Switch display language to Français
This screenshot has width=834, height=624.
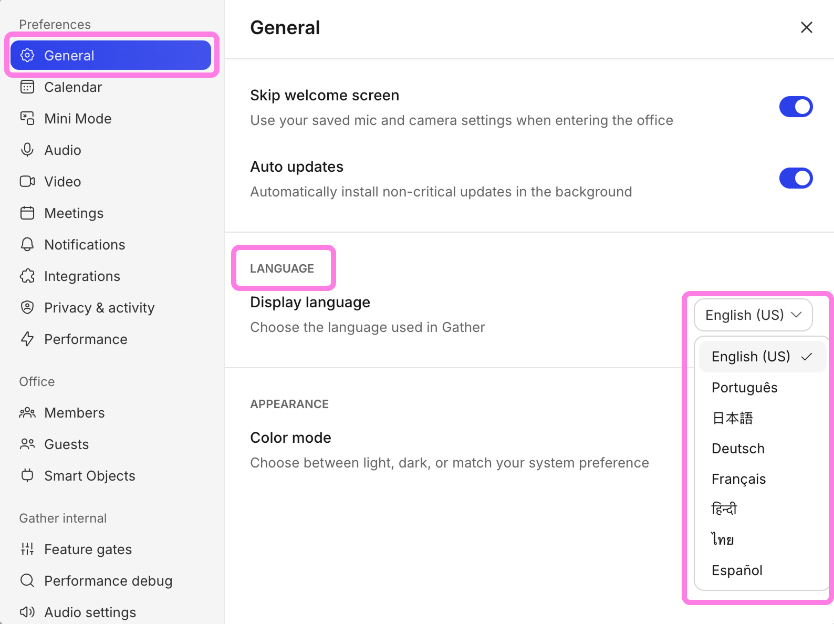point(762,479)
